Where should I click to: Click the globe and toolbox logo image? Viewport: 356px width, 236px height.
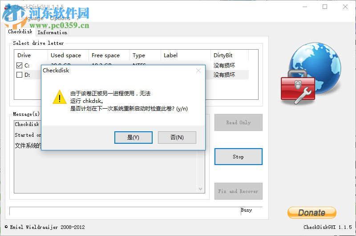311,74
